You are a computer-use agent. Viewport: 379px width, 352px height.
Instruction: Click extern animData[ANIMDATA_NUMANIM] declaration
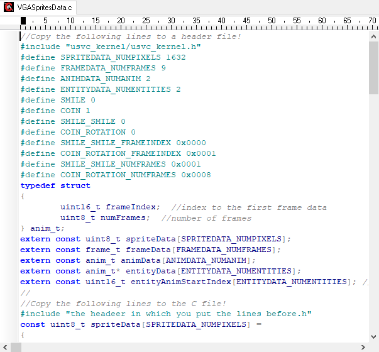(x=138, y=260)
